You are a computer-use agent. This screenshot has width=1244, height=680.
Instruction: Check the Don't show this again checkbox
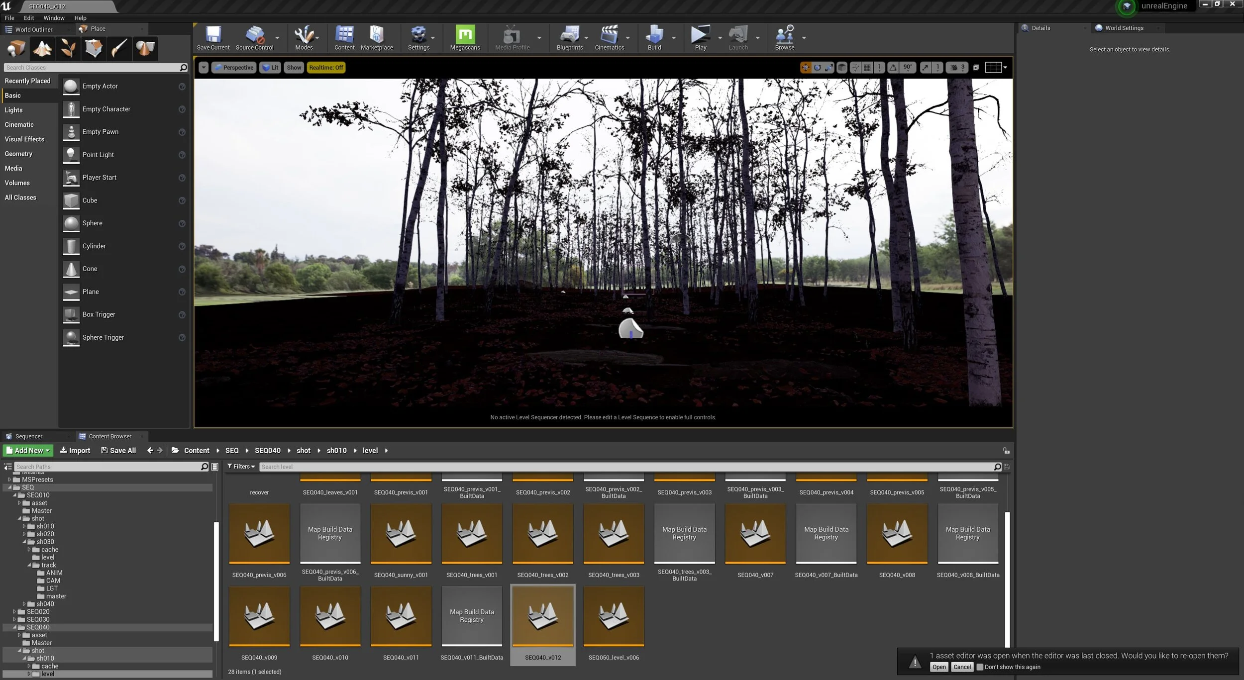(x=980, y=667)
